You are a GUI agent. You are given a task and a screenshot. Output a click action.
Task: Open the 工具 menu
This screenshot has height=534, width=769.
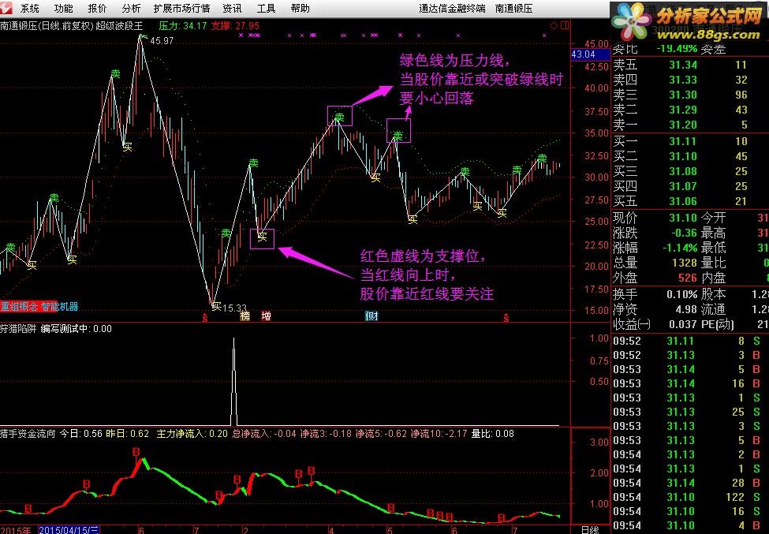266,9
